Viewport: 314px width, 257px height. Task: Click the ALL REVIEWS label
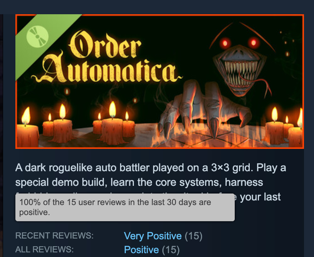tap(45, 249)
